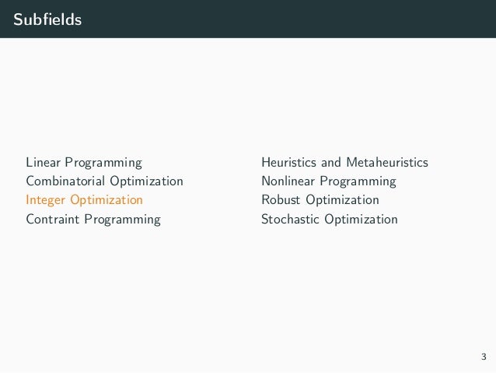Image resolution: width=496 pixels, height=373 pixels.
Task: Select the Robust Optimization line
Action: tap(320, 200)
